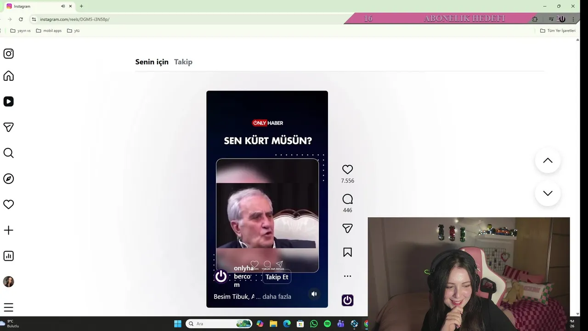588x331 pixels.
Task: Click the vertical scrollbar up arrow
Action: [x=577, y=40]
